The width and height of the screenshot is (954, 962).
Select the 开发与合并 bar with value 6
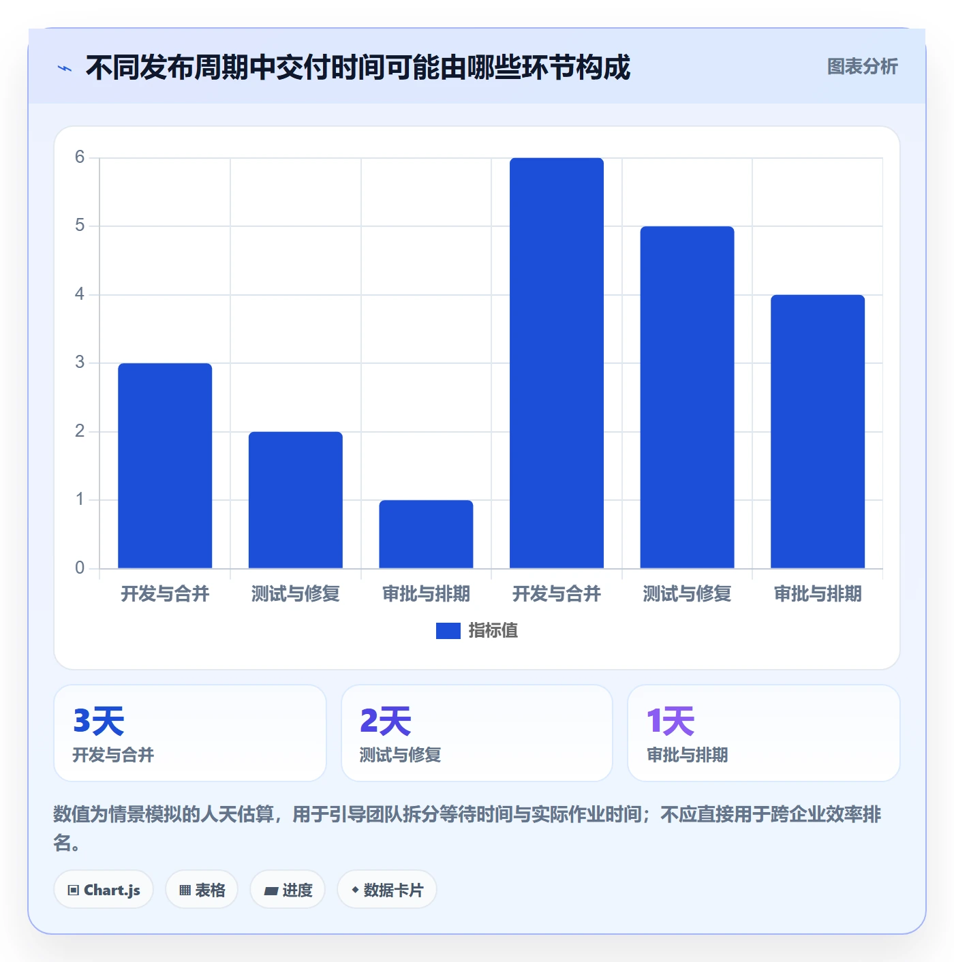pyautogui.click(x=557, y=363)
